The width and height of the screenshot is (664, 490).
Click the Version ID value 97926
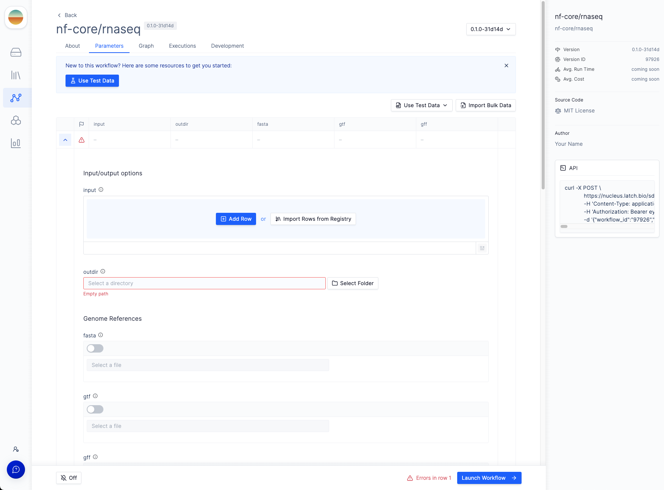pos(652,59)
